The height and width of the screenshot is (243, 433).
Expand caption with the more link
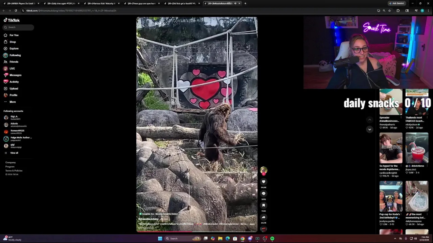pyautogui.click(x=252, y=224)
